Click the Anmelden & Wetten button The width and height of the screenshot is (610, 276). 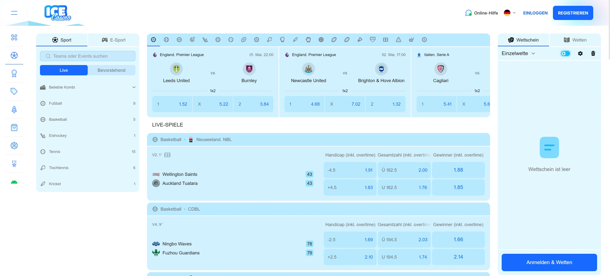click(549, 262)
